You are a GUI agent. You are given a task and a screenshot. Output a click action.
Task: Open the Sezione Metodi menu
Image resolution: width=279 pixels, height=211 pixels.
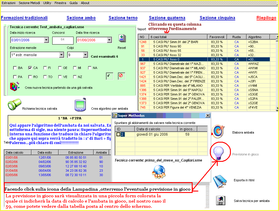[x=29, y=3]
